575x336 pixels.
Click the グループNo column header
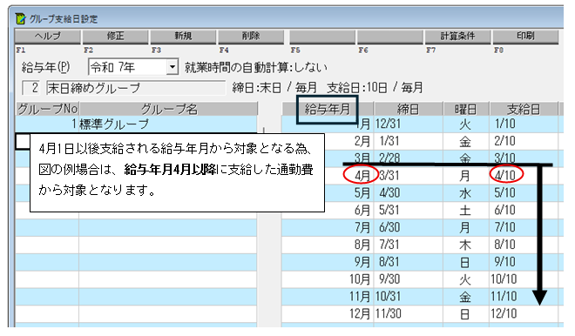coord(48,109)
